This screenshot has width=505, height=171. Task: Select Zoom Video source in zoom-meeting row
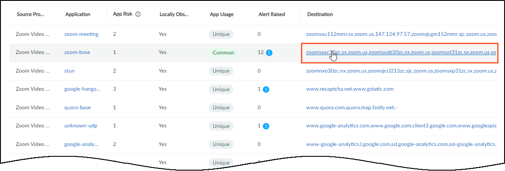coord(32,34)
